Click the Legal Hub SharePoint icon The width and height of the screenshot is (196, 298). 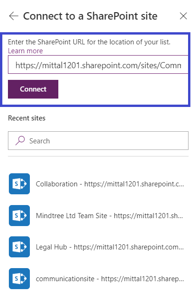coord(20,247)
